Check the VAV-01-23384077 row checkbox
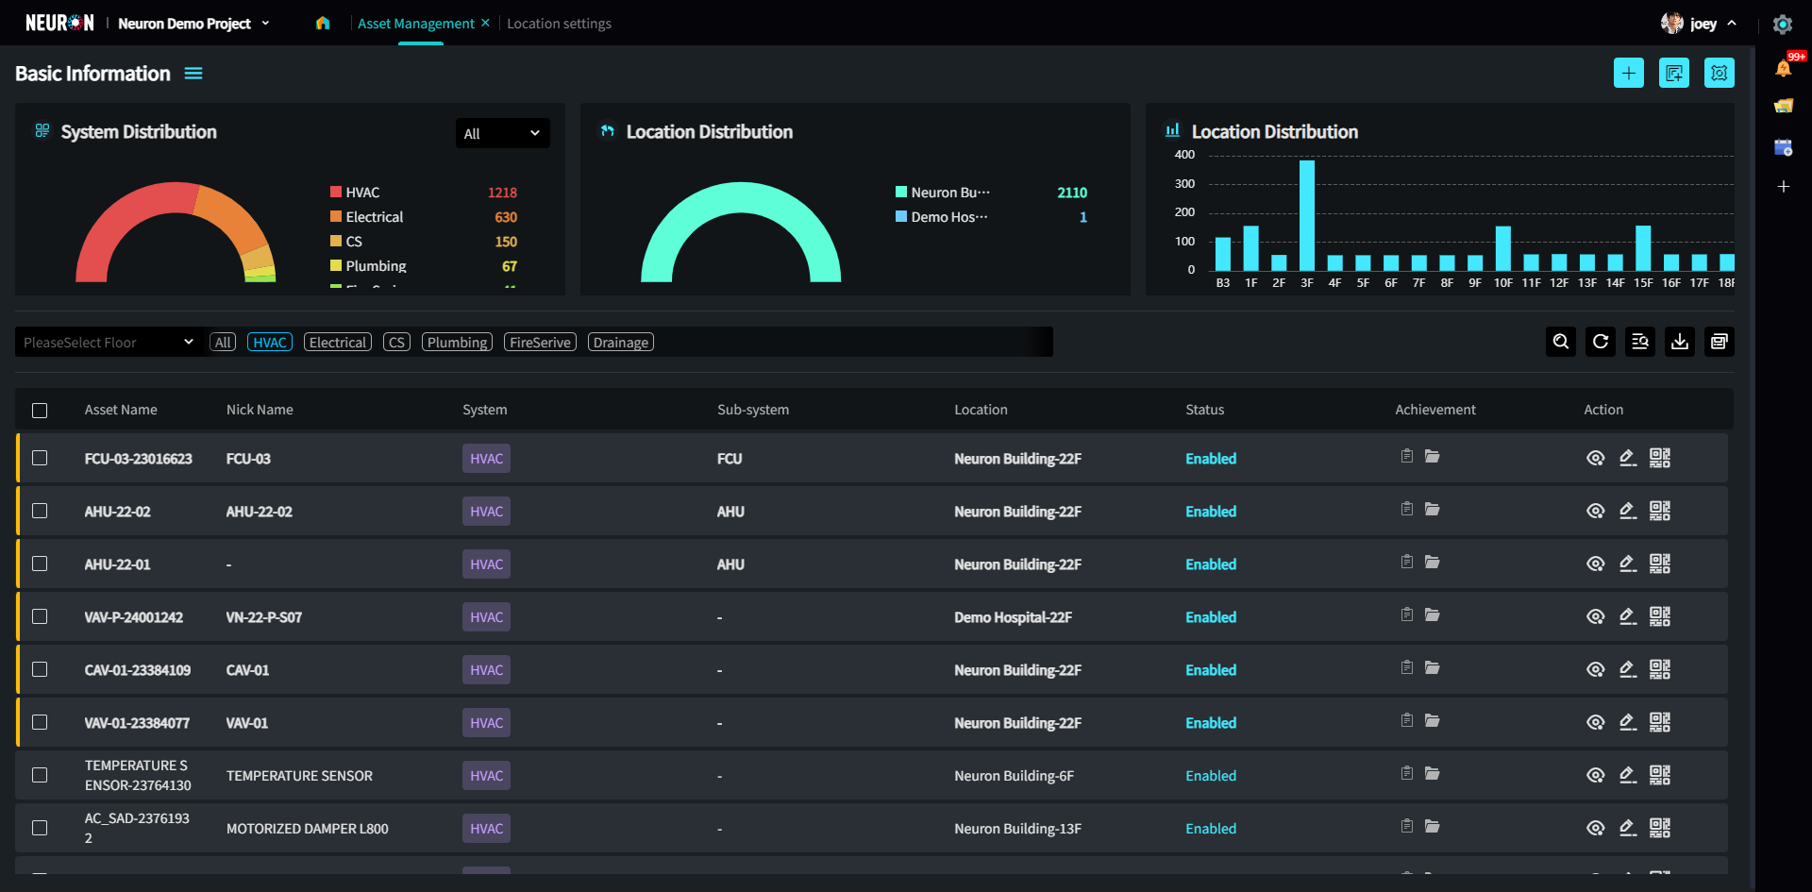This screenshot has height=892, width=1812. [40, 722]
